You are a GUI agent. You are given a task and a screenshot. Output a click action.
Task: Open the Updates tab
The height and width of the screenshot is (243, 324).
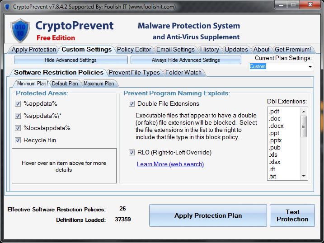tap(236, 50)
